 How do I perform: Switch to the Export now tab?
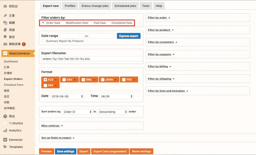tap(51, 6)
